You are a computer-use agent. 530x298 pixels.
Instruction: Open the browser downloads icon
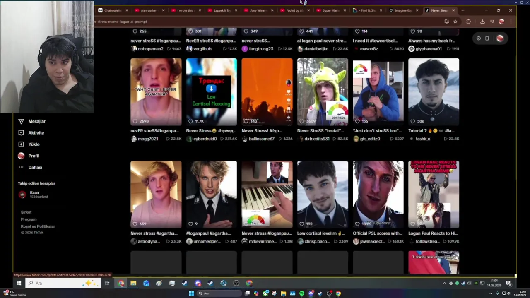coord(482,22)
